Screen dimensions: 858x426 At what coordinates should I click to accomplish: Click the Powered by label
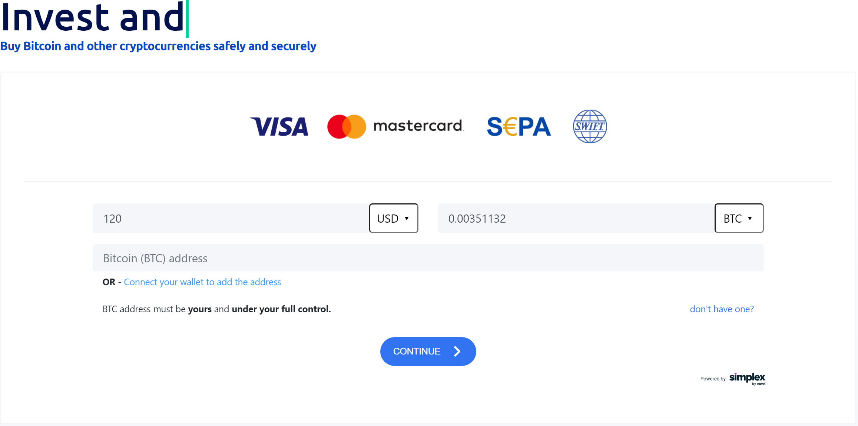point(713,379)
